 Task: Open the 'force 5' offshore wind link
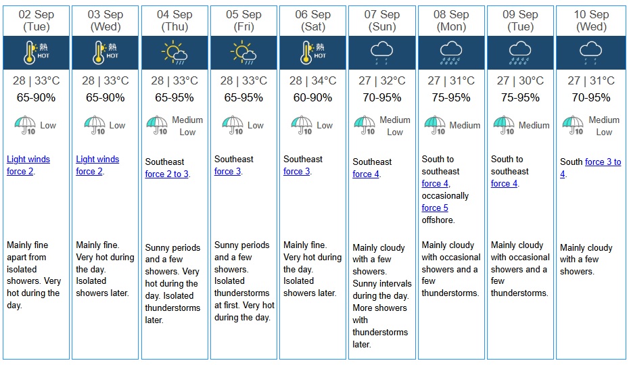click(x=435, y=208)
